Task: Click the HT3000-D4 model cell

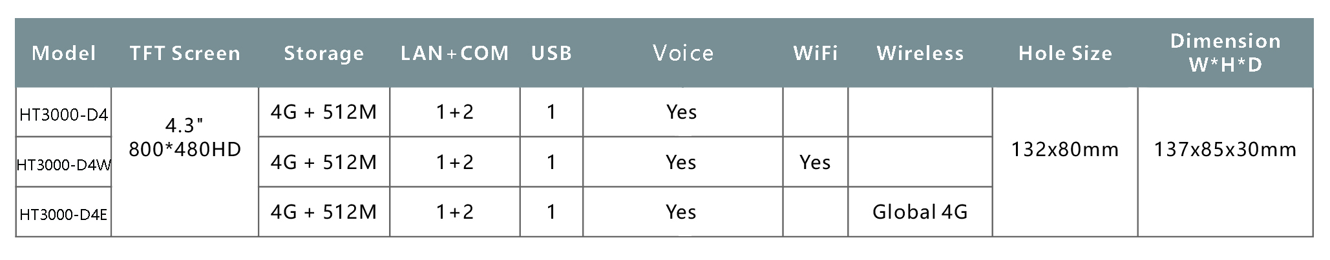Action: point(63,112)
